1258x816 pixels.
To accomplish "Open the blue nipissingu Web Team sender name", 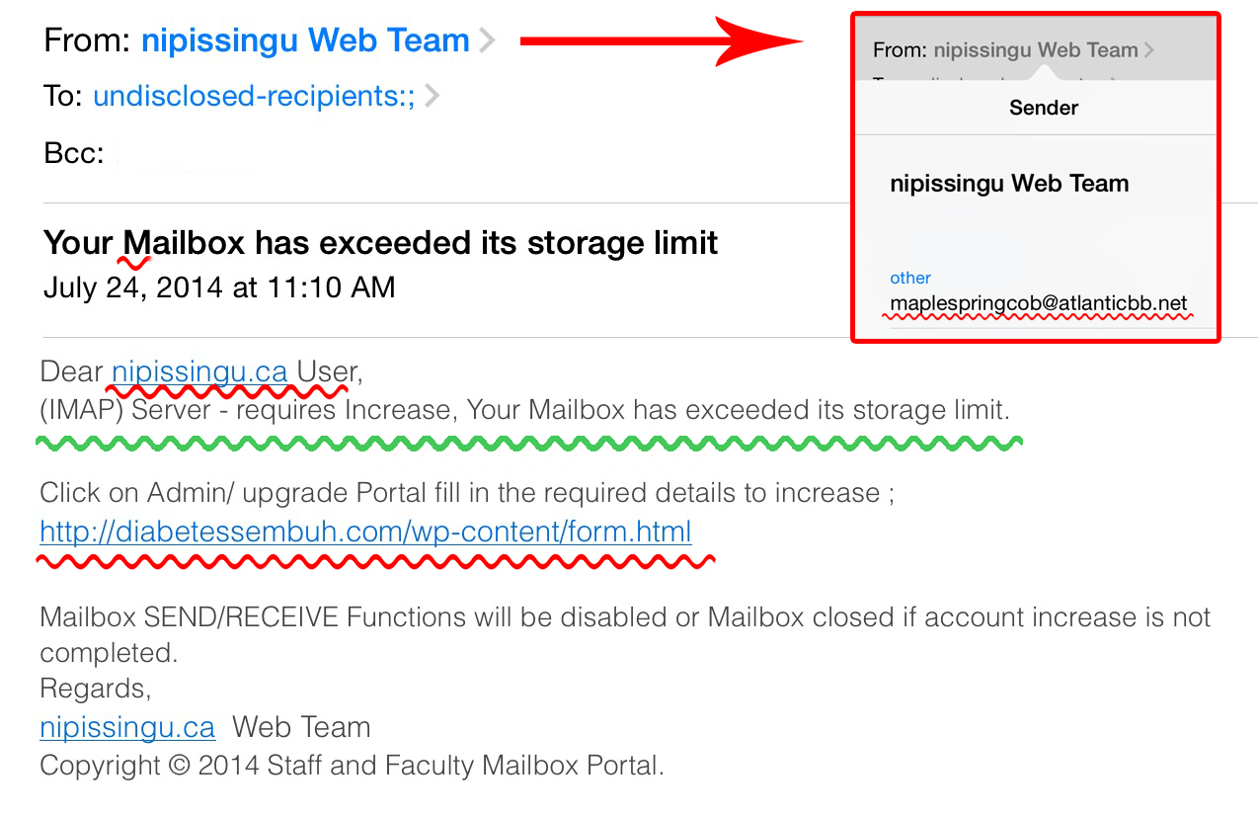I will coord(305,41).
